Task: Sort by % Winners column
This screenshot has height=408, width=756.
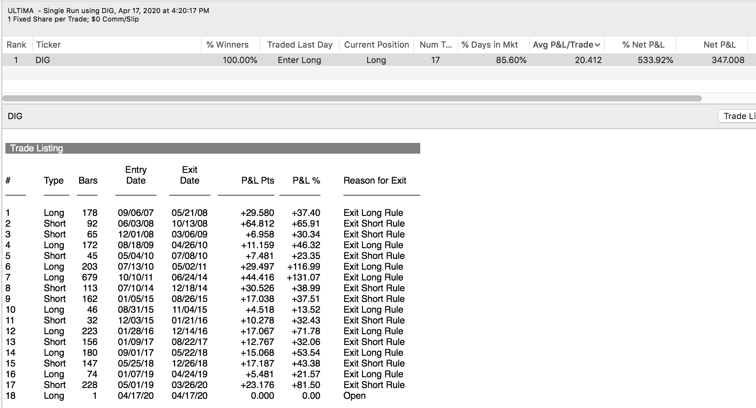Action: click(x=227, y=45)
